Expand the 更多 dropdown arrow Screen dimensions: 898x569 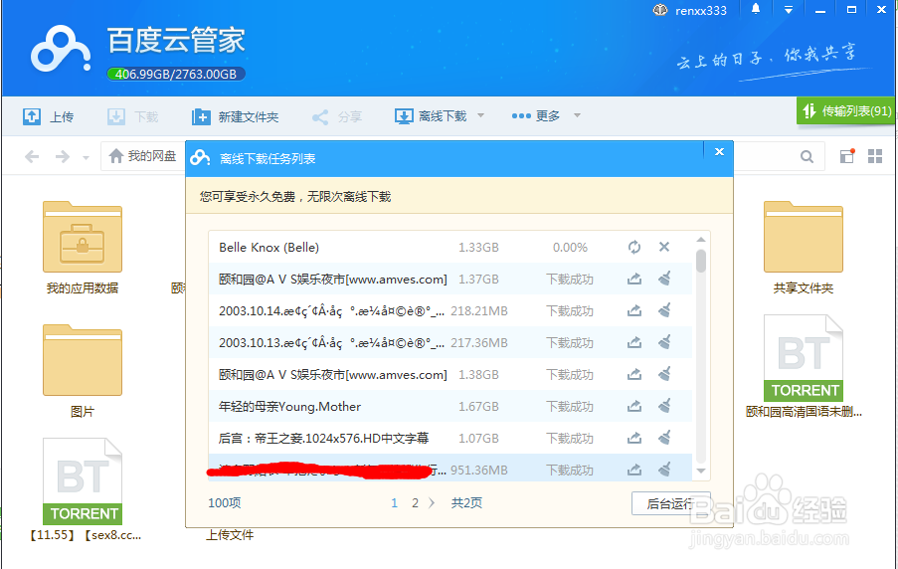coord(577,115)
